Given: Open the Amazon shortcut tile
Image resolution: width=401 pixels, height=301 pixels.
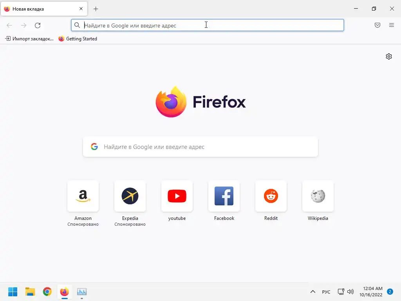Looking at the screenshot, I should (x=83, y=196).
